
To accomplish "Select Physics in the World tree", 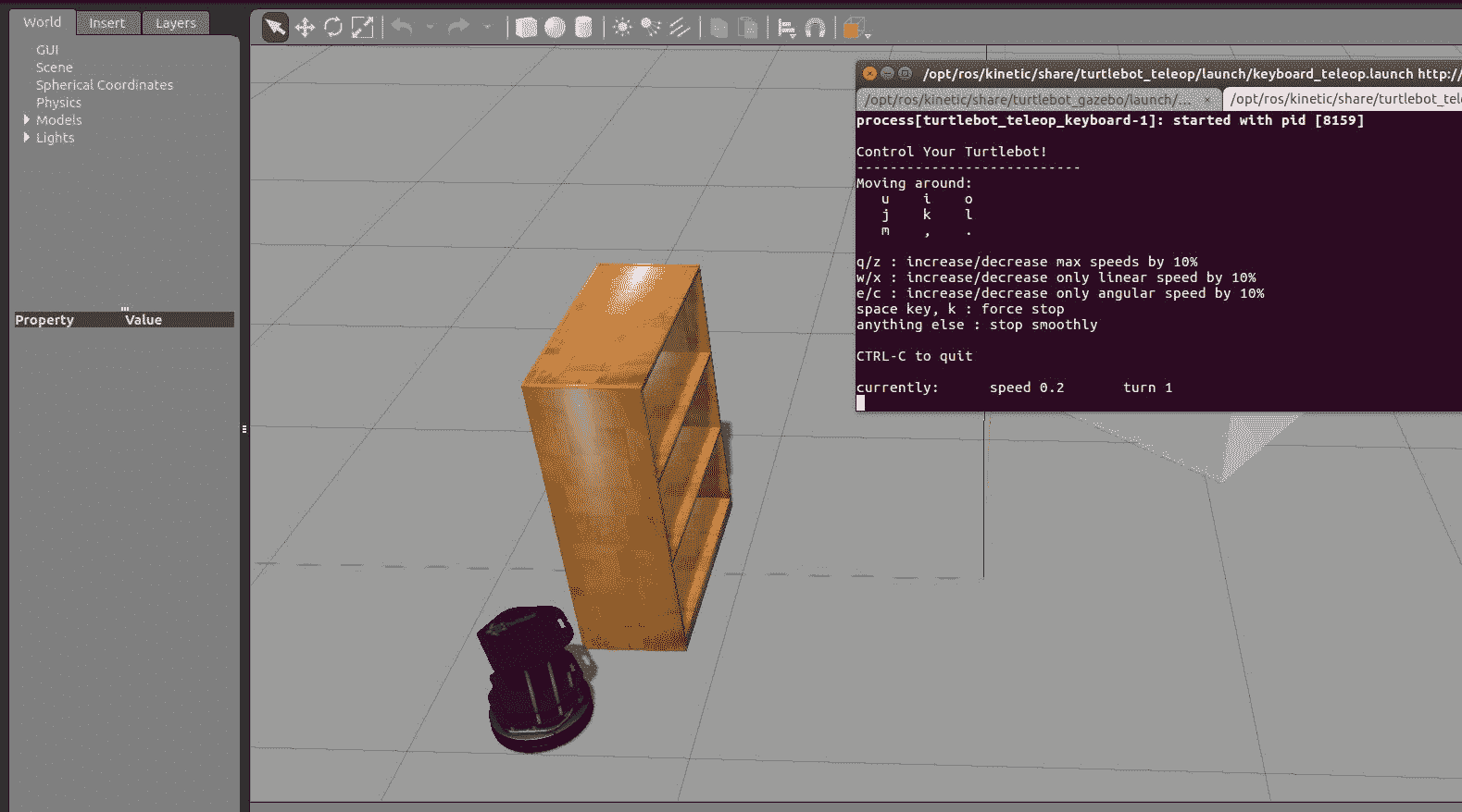I will point(58,103).
